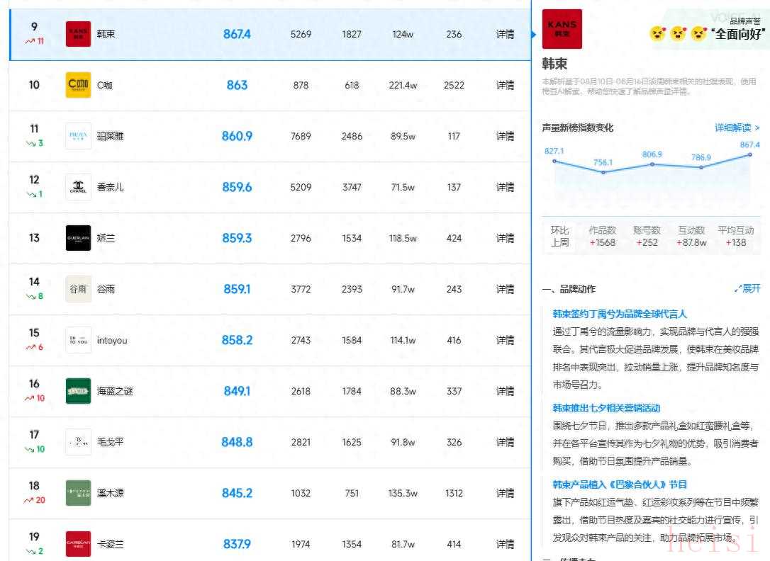Open 详细解读 for index trend chart
The image size is (770, 561).
(x=737, y=127)
